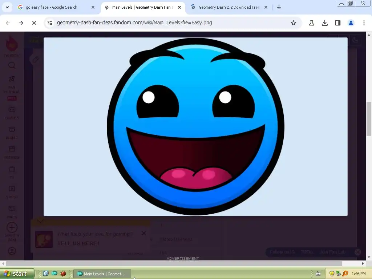Image resolution: width=372 pixels, height=279 pixels.
Task: Click Main Levels taskbar window button
Action: click(102, 274)
